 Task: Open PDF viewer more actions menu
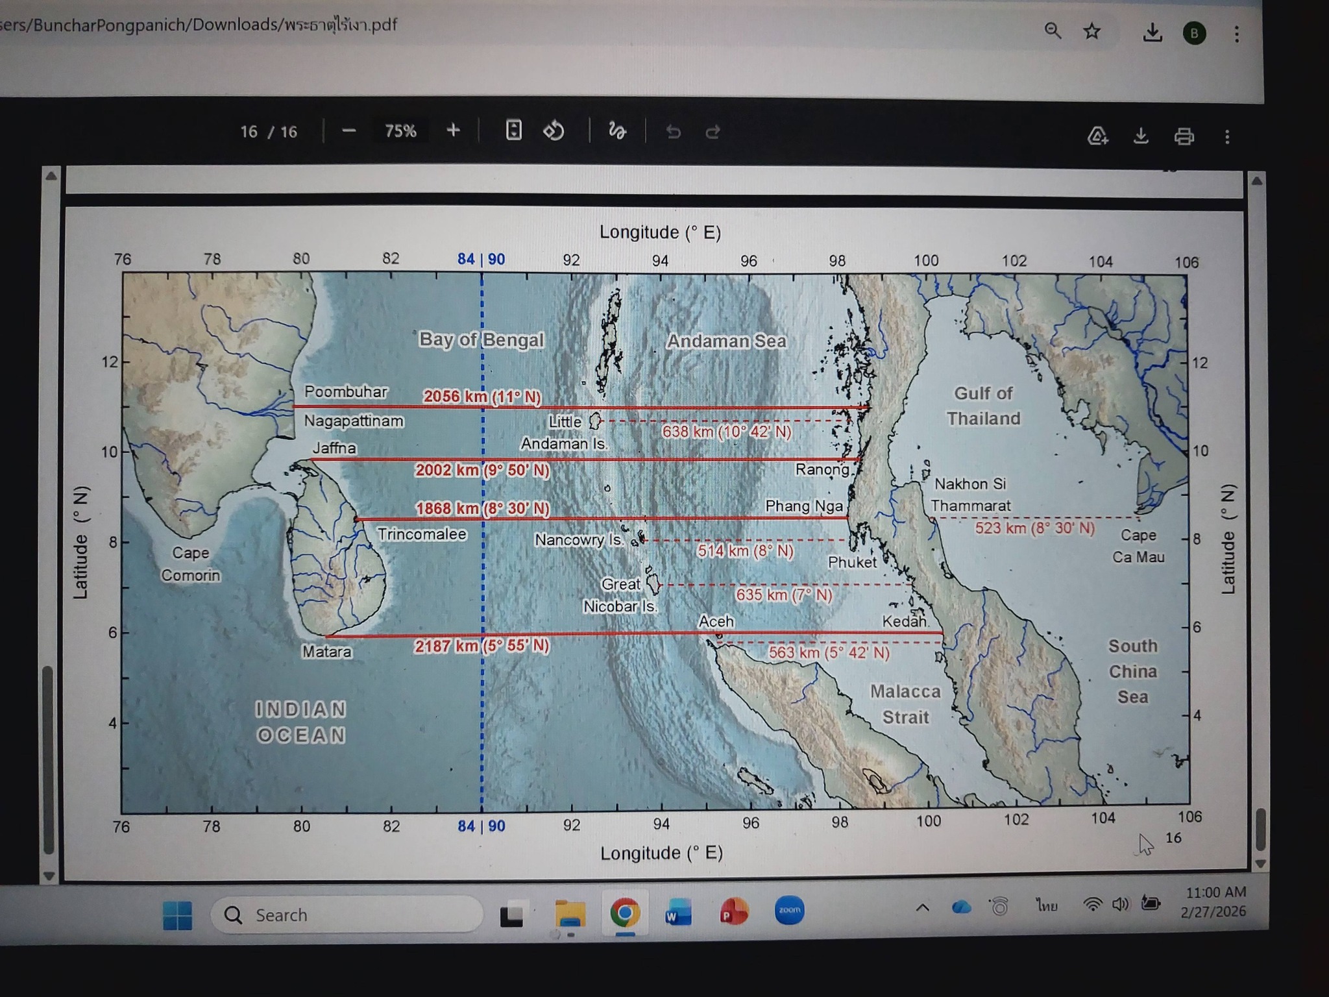click(x=1226, y=136)
